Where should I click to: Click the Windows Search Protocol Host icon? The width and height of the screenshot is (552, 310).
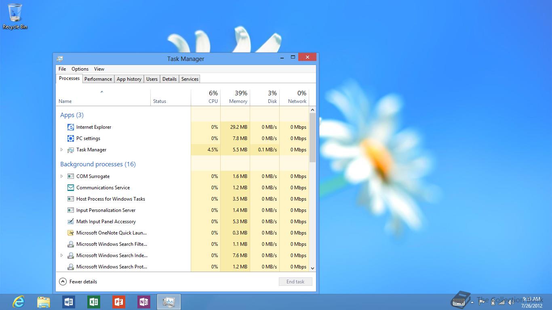[x=71, y=267]
